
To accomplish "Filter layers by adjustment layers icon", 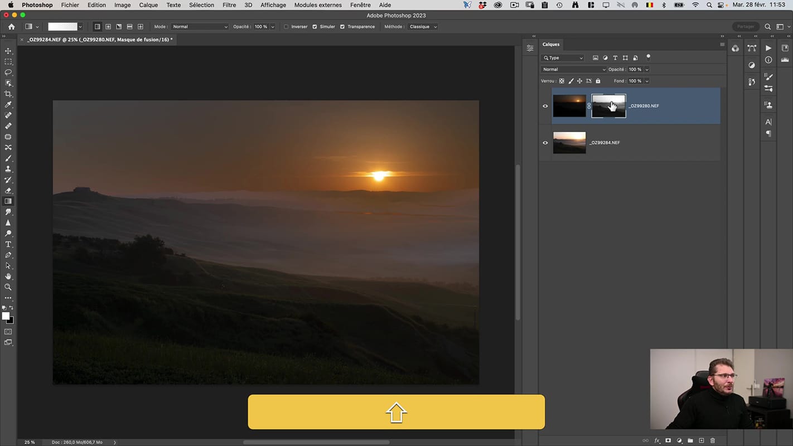I will tap(606, 58).
